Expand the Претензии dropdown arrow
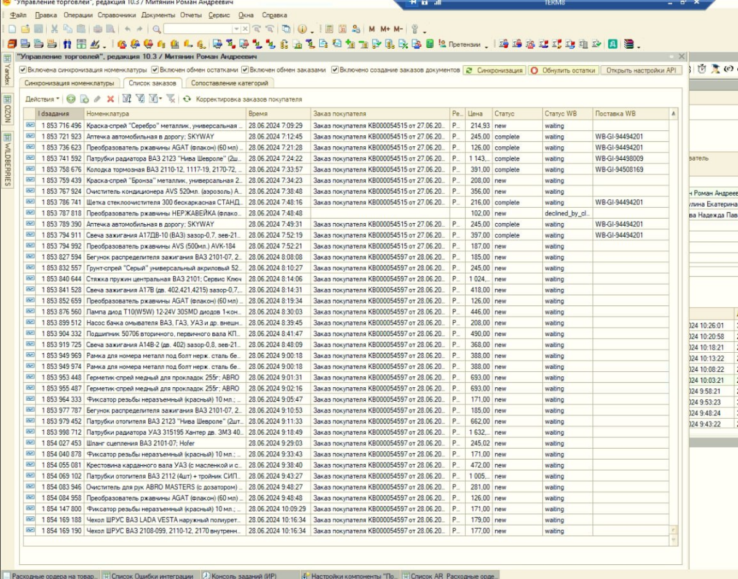This screenshot has width=738, height=579. (486, 46)
